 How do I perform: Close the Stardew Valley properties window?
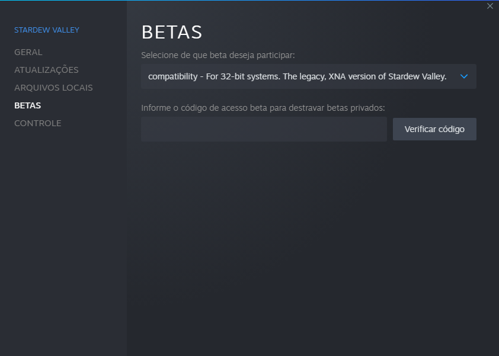coord(490,6)
